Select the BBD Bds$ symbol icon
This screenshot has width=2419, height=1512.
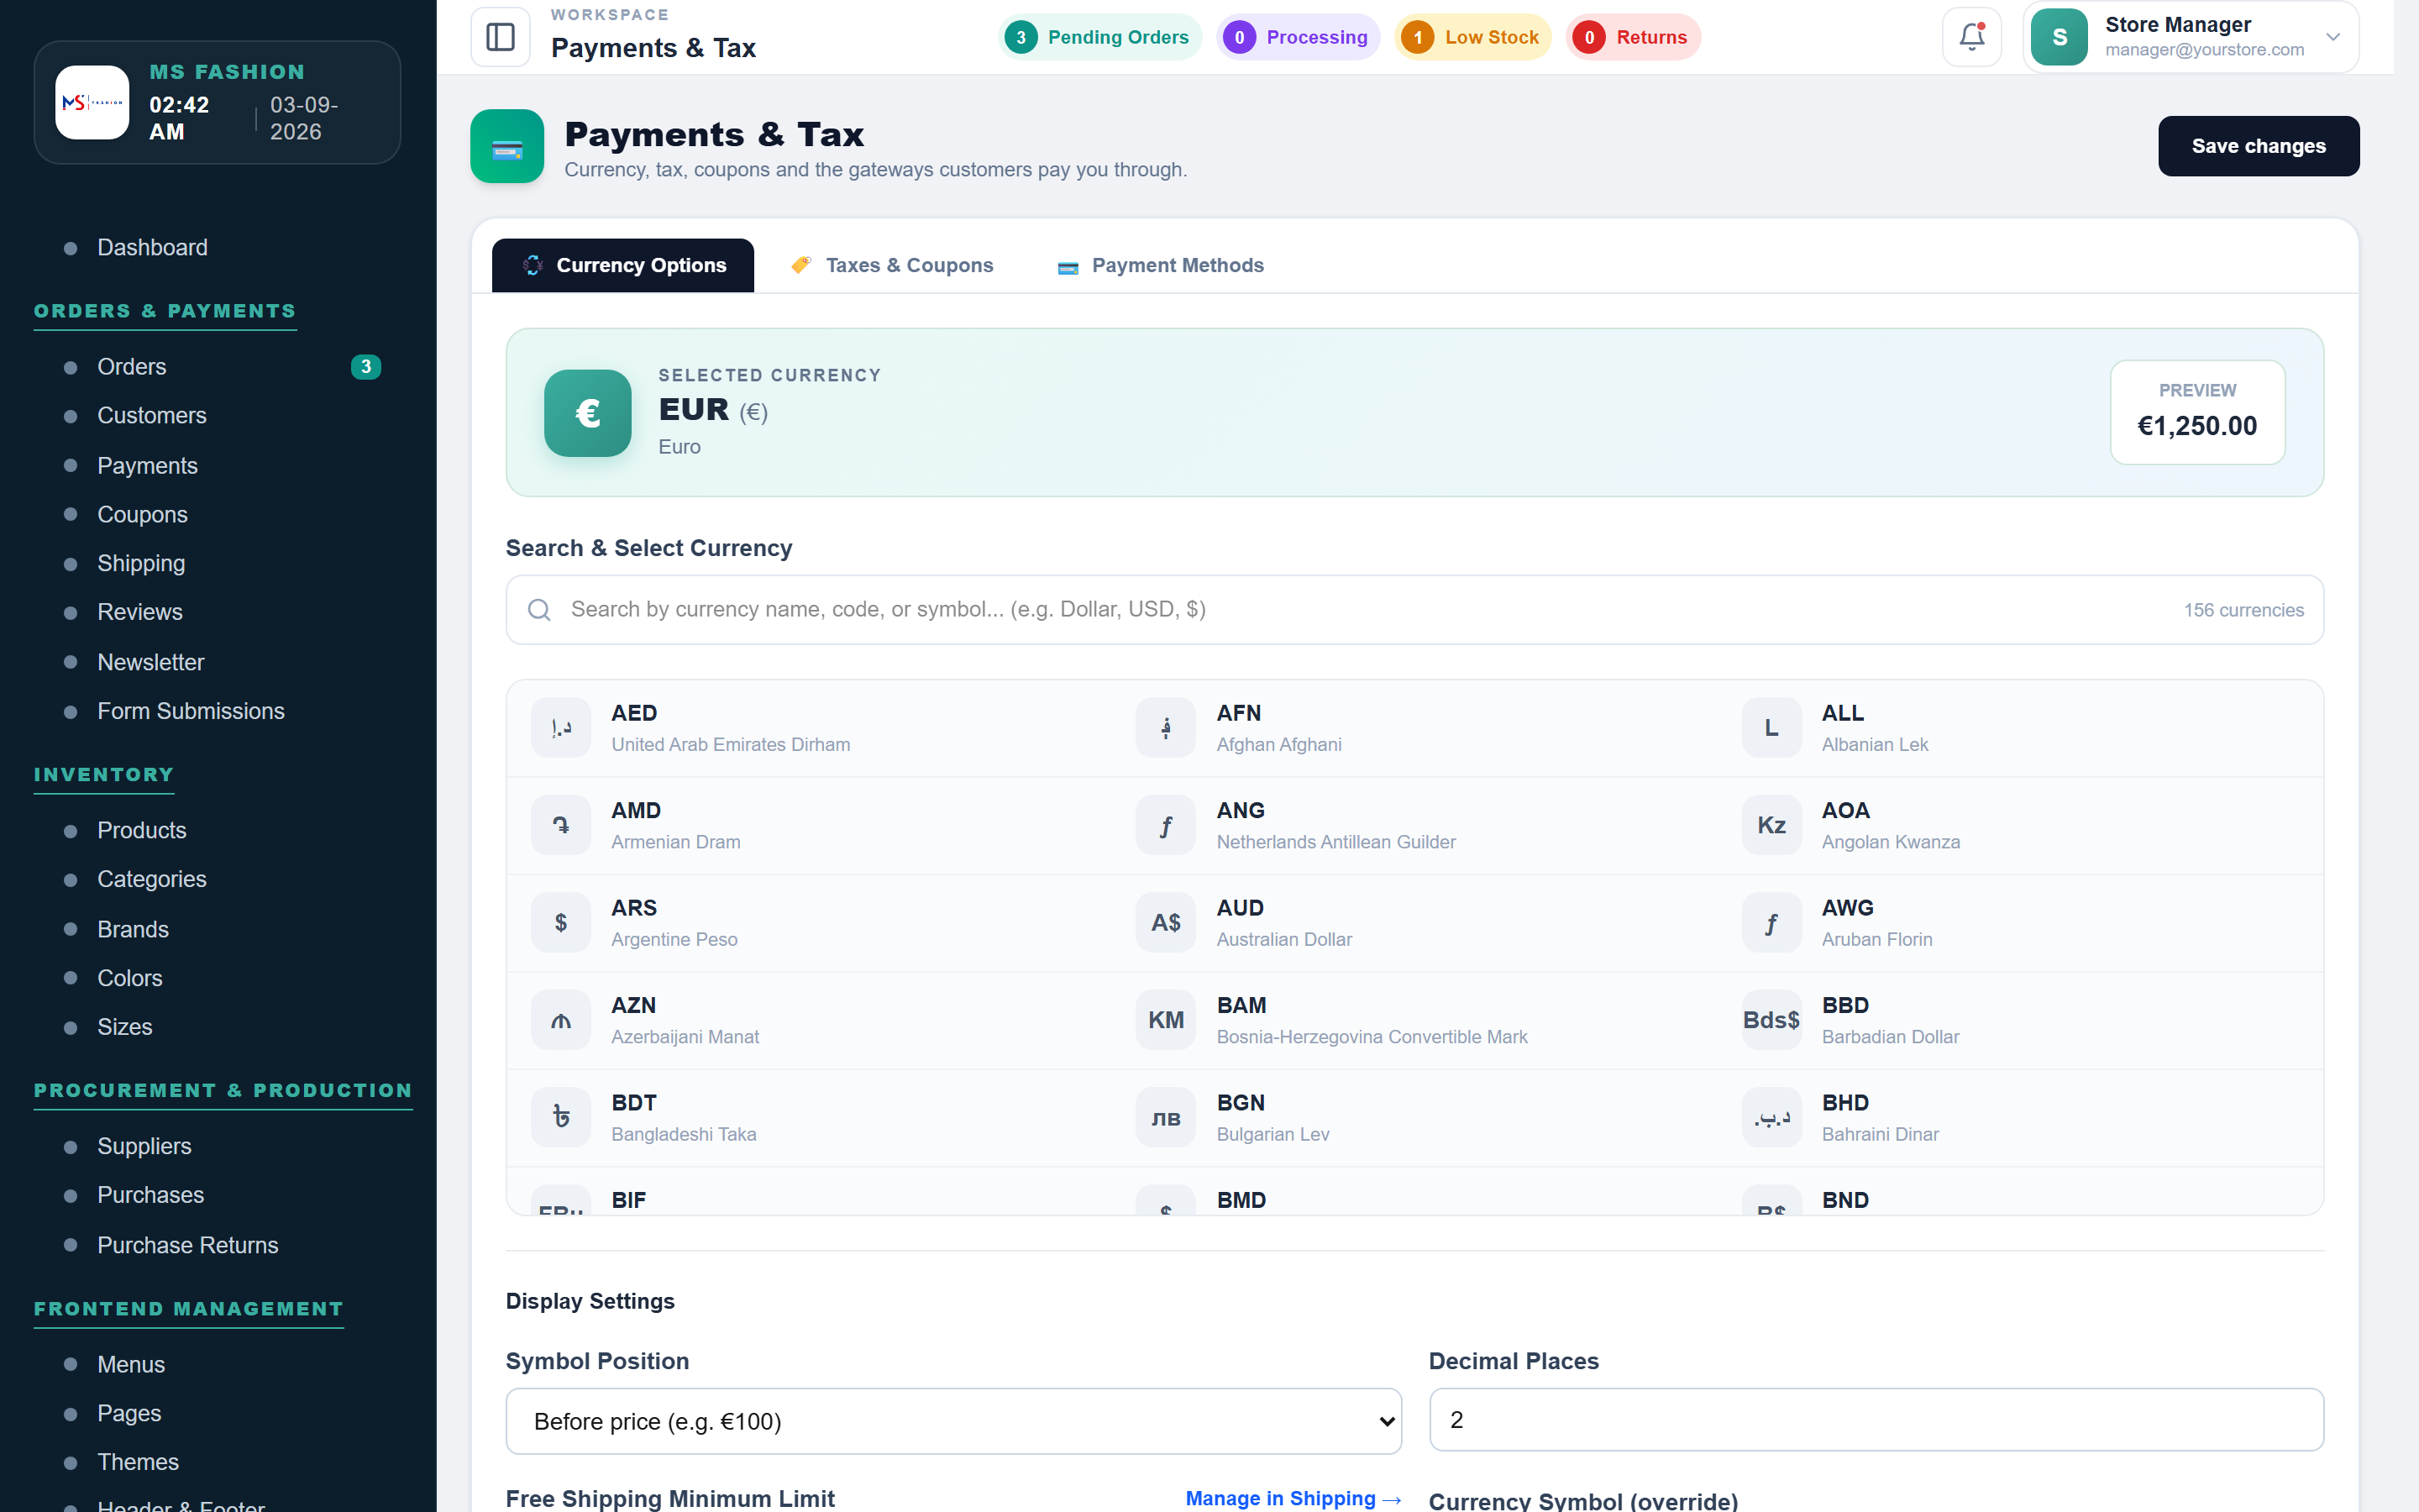tap(1771, 1020)
